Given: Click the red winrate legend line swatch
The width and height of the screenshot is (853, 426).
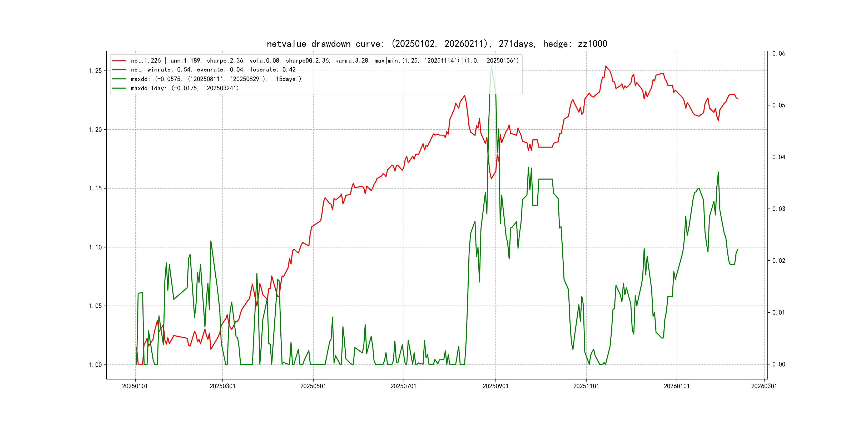Looking at the screenshot, I should click(x=119, y=70).
